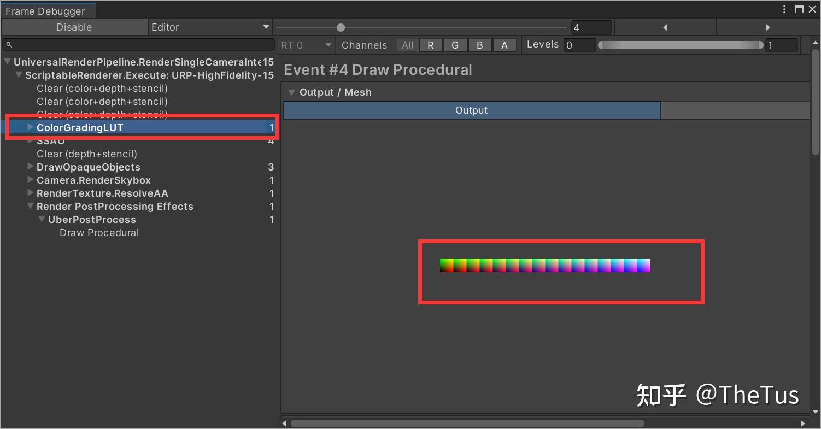Switch to the Frame Debugger tab
821x429 pixels.
(47, 10)
